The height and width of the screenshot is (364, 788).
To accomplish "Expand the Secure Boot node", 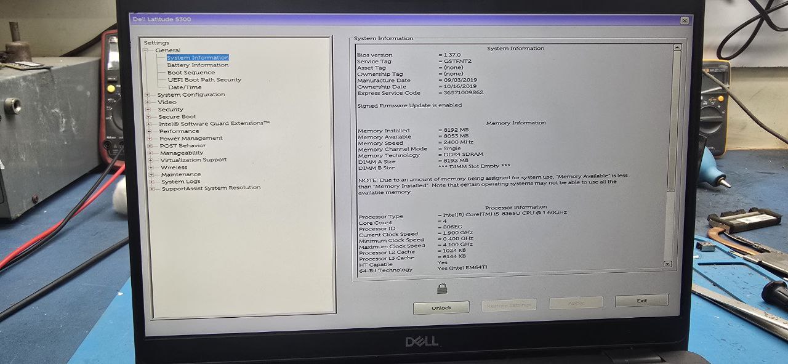I will [148, 116].
